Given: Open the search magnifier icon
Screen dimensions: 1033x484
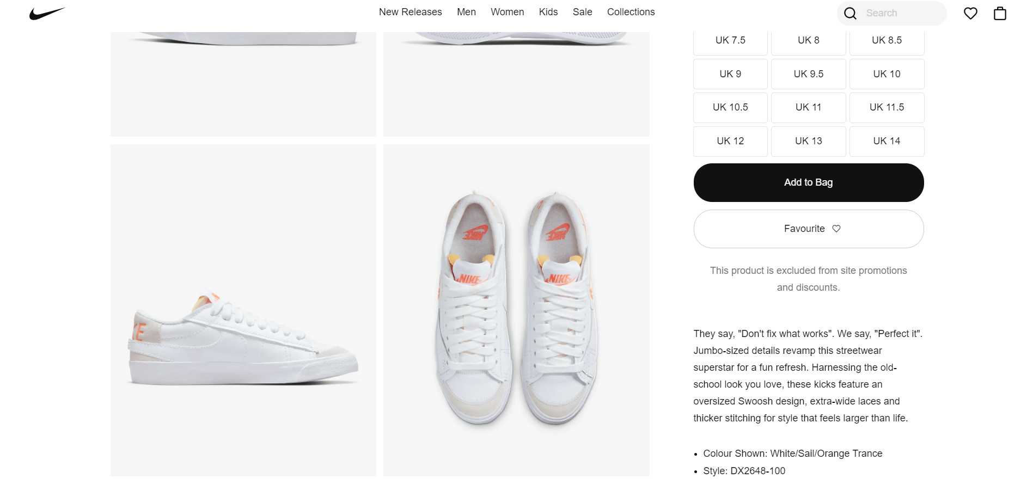Looking at the screenshot, I should click(850, 13).
